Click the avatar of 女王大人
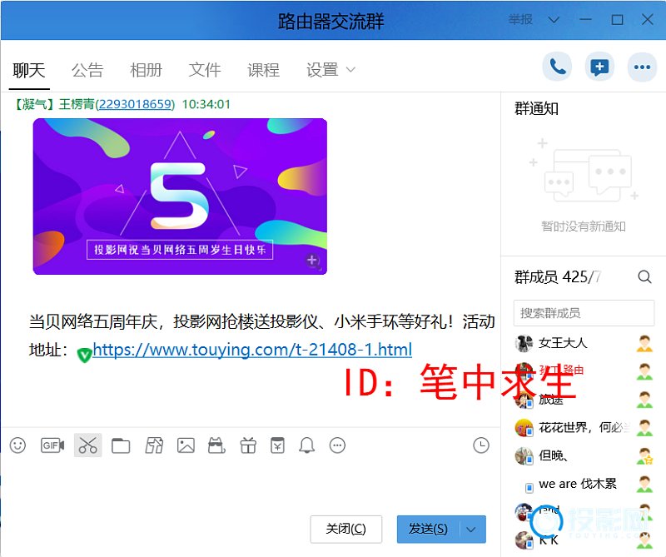The width and height of the screenshot is (666, 557). click(524, 343)
